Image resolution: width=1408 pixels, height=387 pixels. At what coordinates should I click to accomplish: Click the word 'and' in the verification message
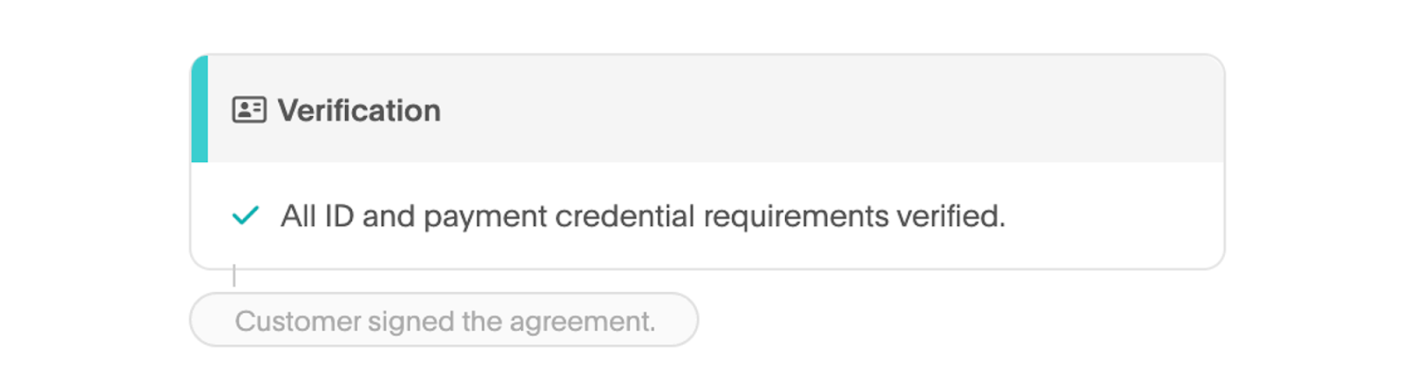(x=388, y=216)
